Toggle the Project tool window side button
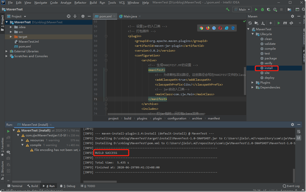Viewport: 306px width, 192px height. pos(2,23)
